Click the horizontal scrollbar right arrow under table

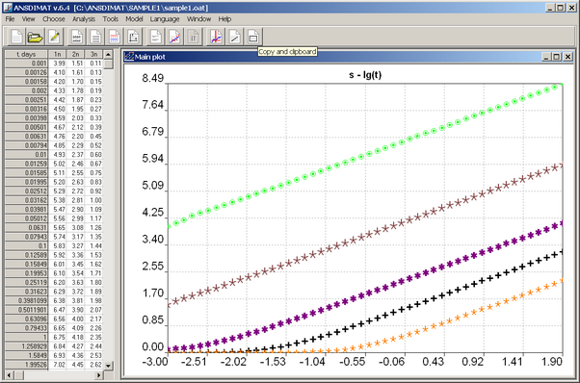pos(98,375)
